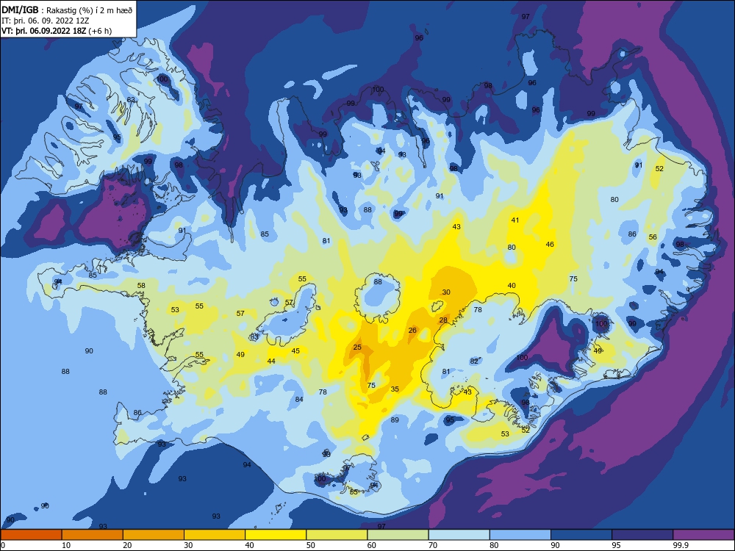
Task: Click the '35' humidity value on the map
Action: [395, 389]
